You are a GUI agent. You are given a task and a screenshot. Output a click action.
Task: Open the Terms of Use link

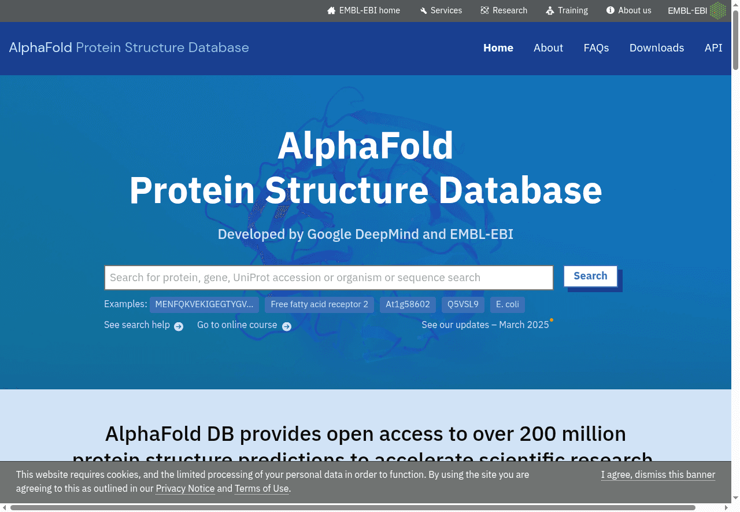261,488
